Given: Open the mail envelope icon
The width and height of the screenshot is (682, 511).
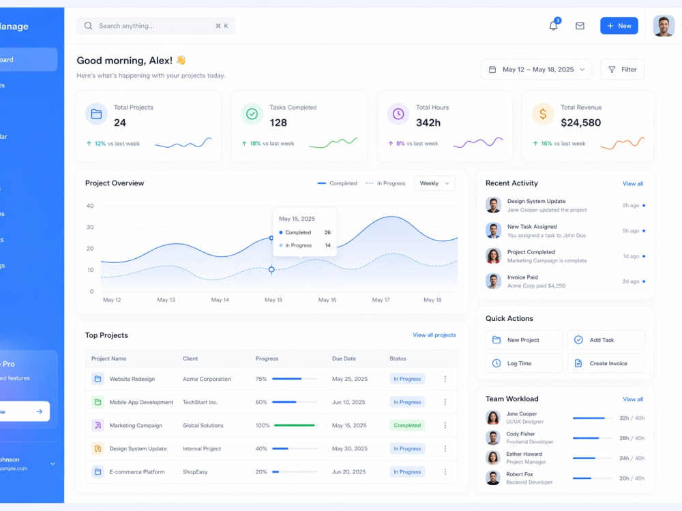Looking at the screenshot, I should pyautogui.click(x=580, y=26).
